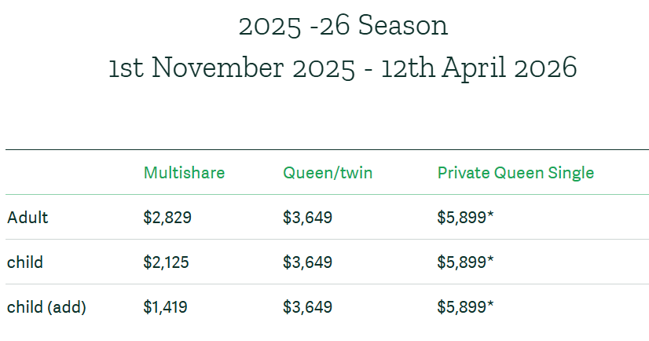Click the Multishare column header

[184, 173]
